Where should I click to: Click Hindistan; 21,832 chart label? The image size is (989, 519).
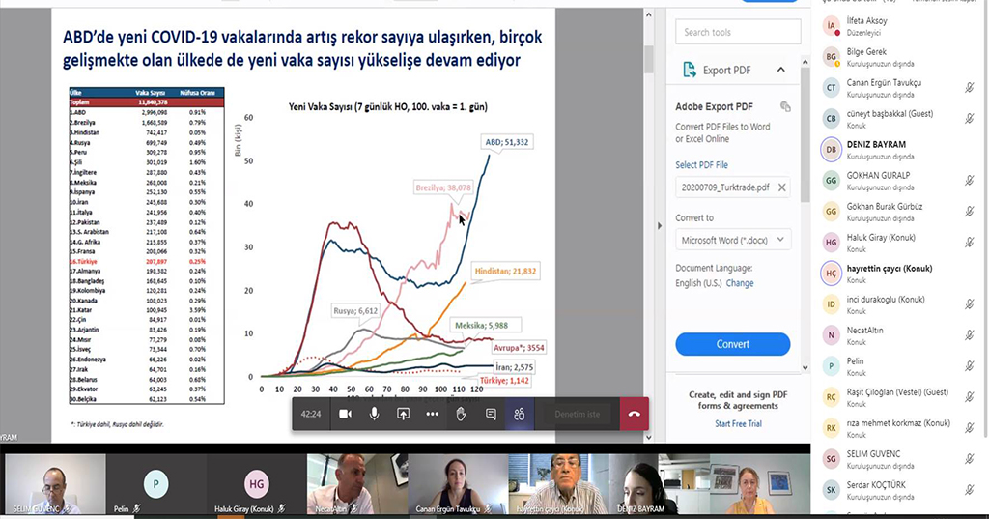[x=505, y=272]
